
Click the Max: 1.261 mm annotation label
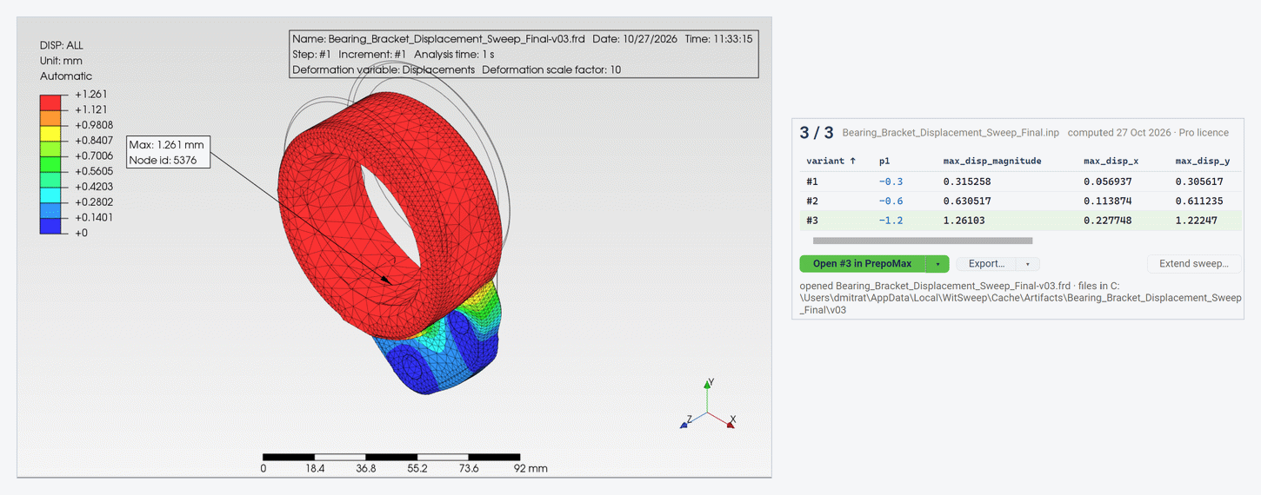pyautogui.click(x=166, y=144)
